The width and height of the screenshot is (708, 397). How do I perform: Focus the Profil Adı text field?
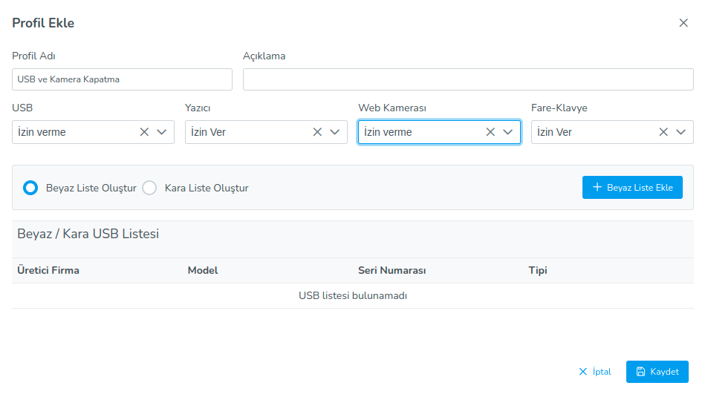tap(122, 79)
